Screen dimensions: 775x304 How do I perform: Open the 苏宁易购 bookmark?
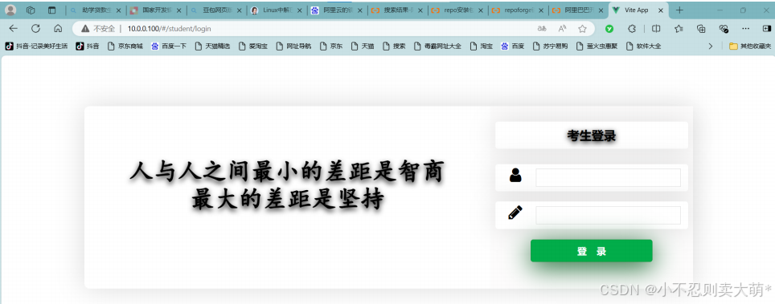tap(550, 47)
